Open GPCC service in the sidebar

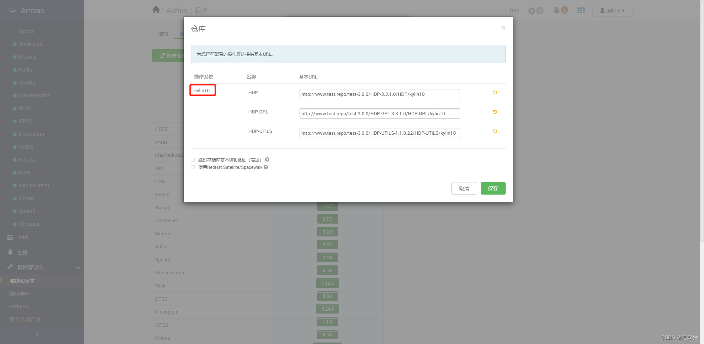tap(26, 121)
